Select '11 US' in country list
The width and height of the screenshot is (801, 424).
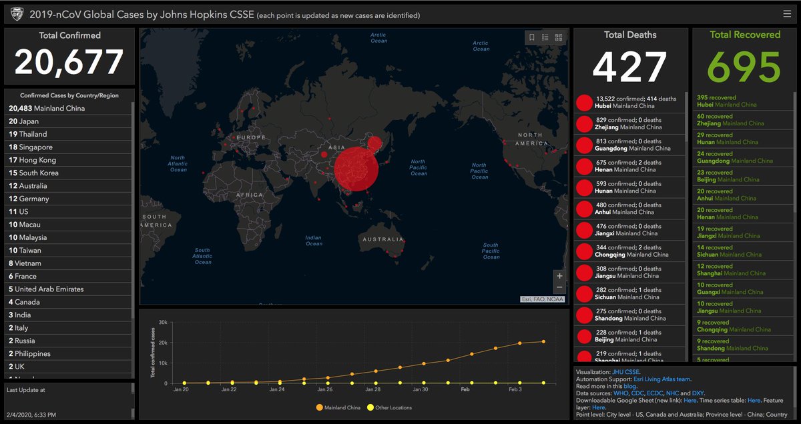click(x=69, y=211)
